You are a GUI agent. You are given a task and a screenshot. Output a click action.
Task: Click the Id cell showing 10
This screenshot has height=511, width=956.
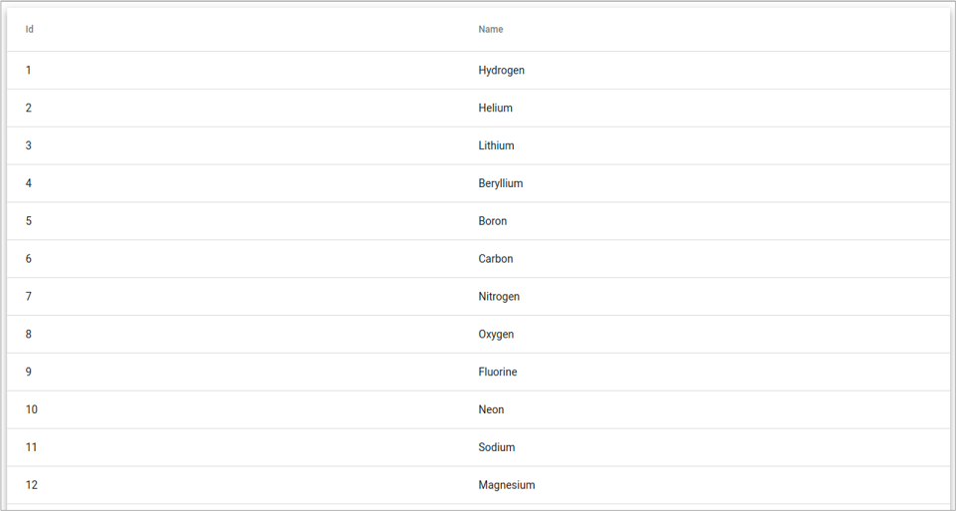tap(31, 410)
